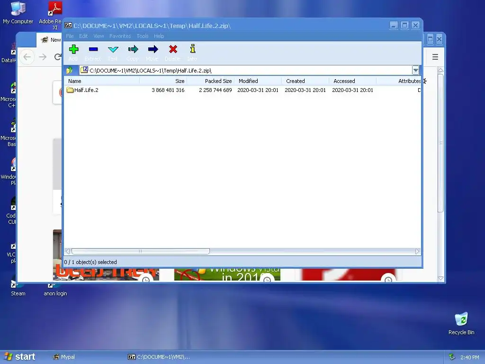Click the Windows start button
Image resolution: width=485 pixels, height=364 pixels.
point(19,357)
